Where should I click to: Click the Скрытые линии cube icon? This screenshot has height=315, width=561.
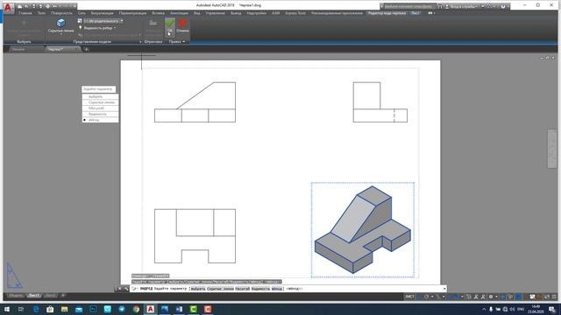[x=60, y=24]
